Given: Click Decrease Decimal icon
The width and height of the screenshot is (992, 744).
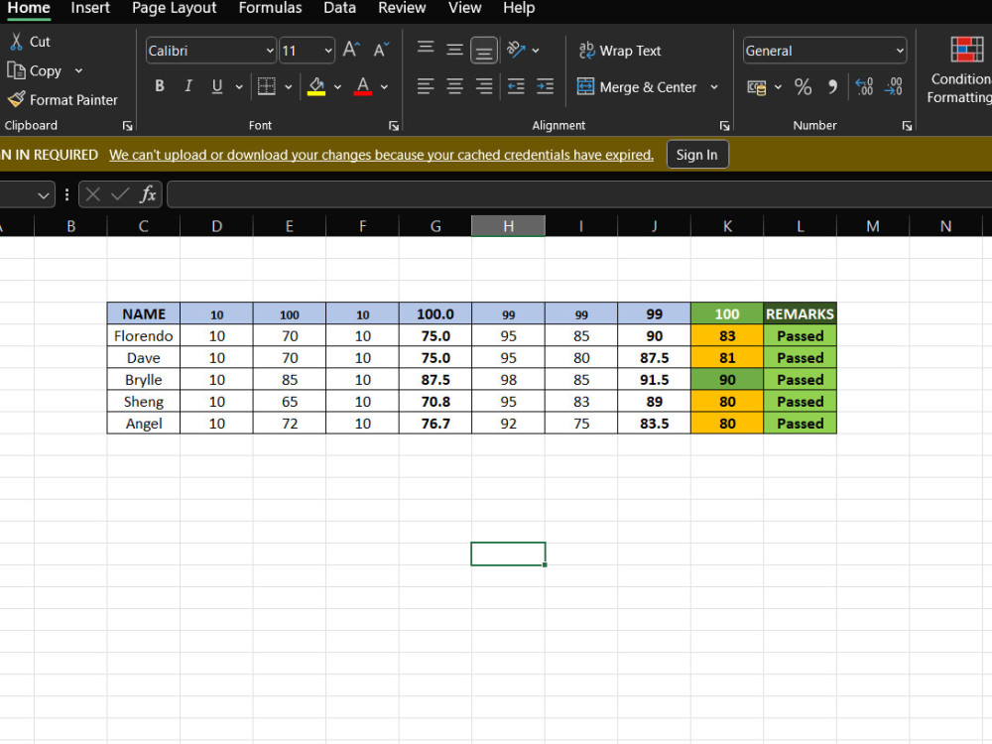Looking at the screenshot, I should click(x=894, y=86).
